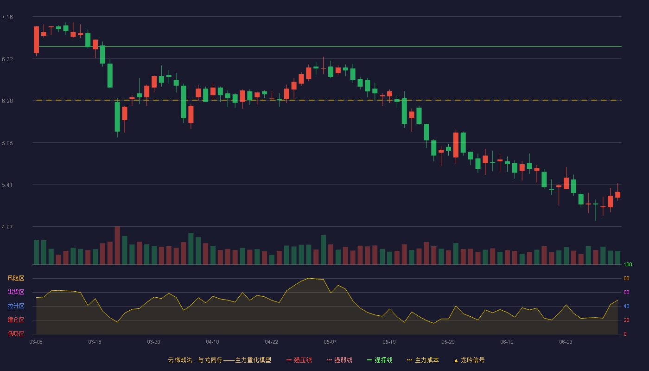The height and width of the screenshot is (371, 649).
Task: Click the 5.85 price axis label
Action: (7, 143)
